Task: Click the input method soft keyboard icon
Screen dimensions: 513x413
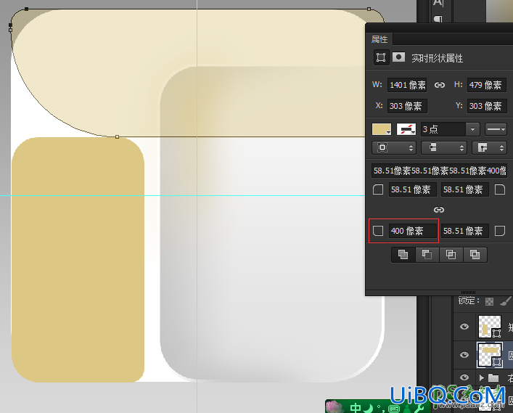Action: click(394, 409)
